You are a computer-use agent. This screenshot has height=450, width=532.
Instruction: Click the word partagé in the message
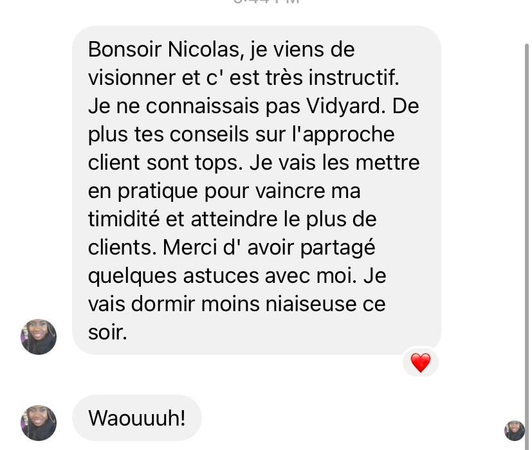tap(338, 248)
